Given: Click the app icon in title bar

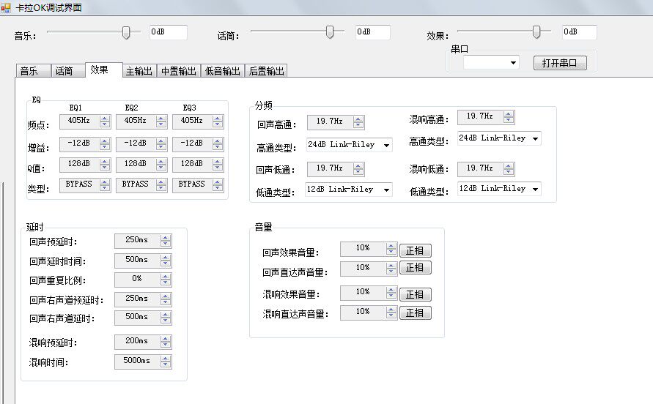Looking at the screenshot, I should pyautogui.click(x=5, y=7).
